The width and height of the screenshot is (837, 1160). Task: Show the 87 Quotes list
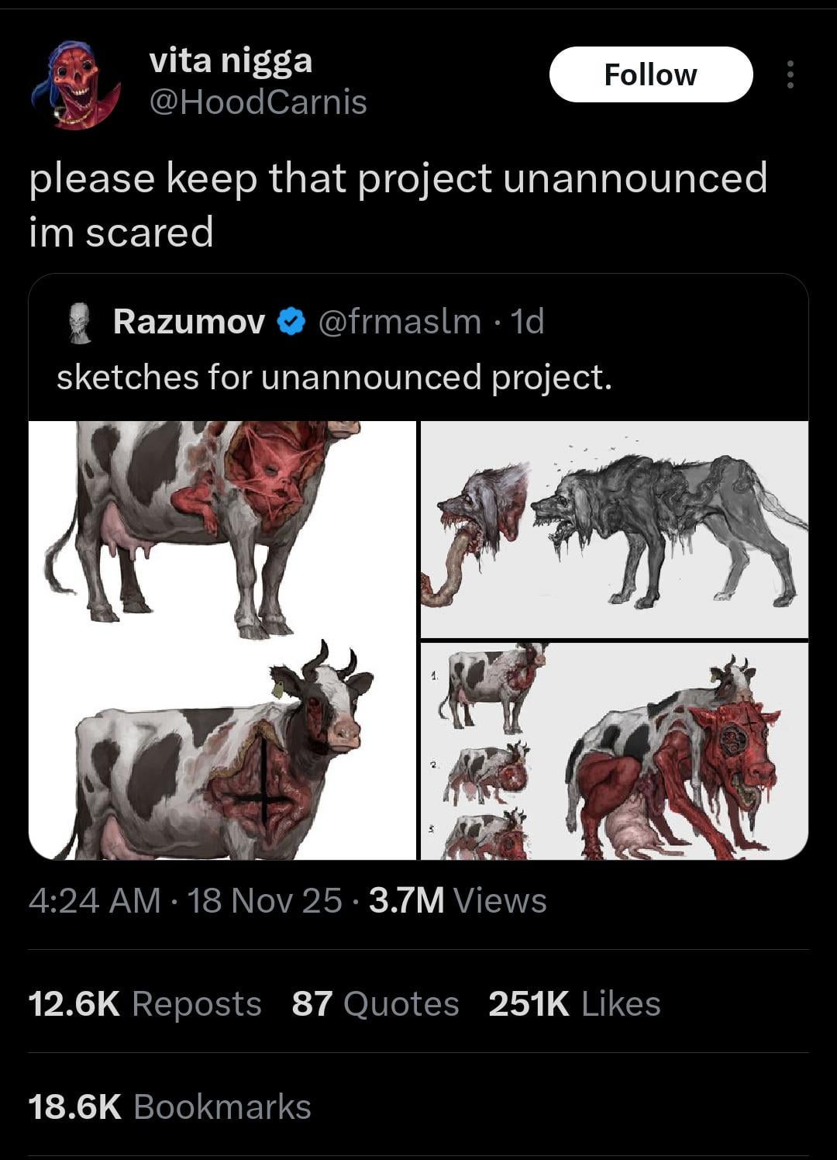click(x=375, y=1003)
